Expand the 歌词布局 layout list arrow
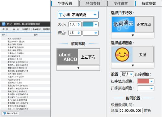 [78, 68]
